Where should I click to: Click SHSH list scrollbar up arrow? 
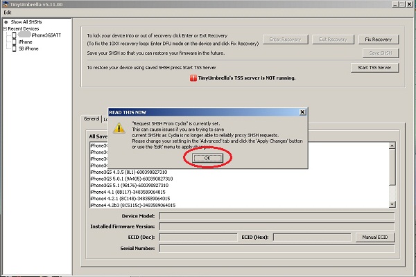[x=392, y=145]
